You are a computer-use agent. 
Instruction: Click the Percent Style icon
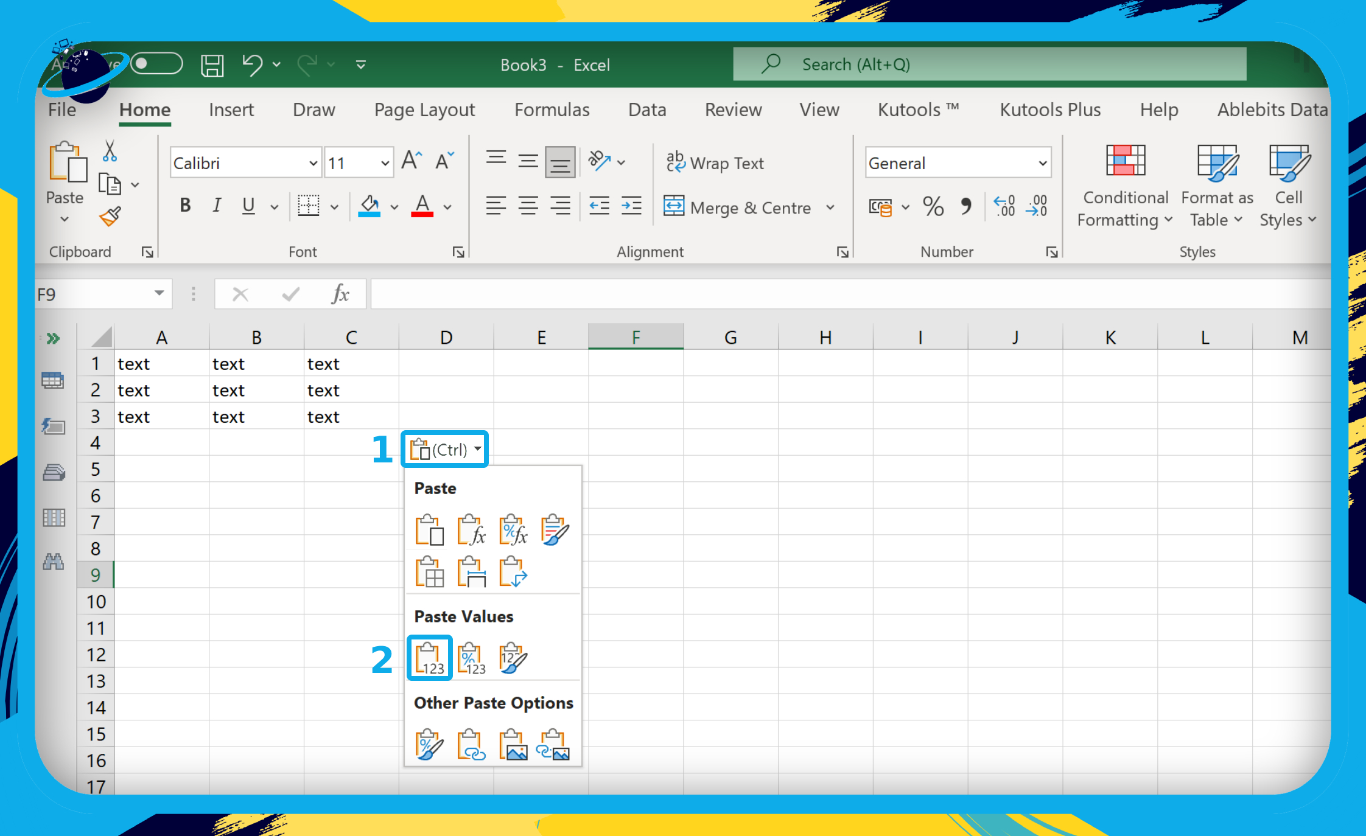(x=933, y=207)
